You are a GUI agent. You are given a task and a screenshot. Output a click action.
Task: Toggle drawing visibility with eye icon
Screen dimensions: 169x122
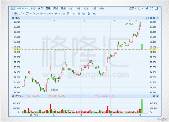(84, 13)
